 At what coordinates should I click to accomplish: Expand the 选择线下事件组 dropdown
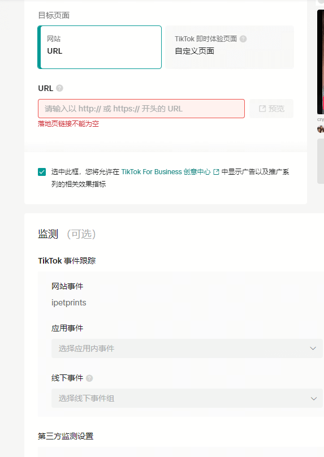coord(187,398)
